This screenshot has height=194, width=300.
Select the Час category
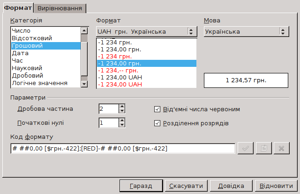(x=46, y=61)
